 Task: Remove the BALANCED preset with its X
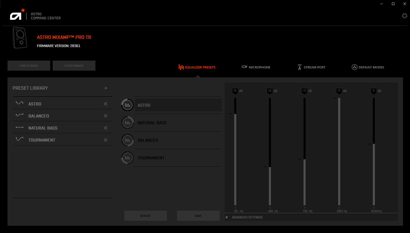105,115
